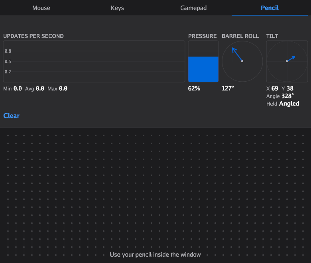
Task: Open the Keys tab
Action: [117, 8]
